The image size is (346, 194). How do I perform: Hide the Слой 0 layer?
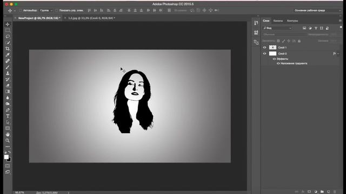[264, 53]
